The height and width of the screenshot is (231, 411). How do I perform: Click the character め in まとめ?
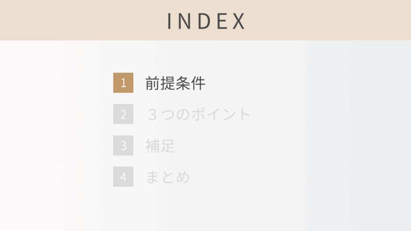click(x=183, y=177)
